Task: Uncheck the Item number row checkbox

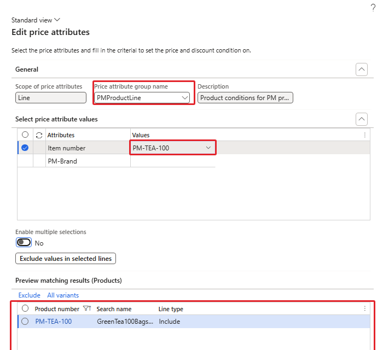Action: (x=25, y=148)
